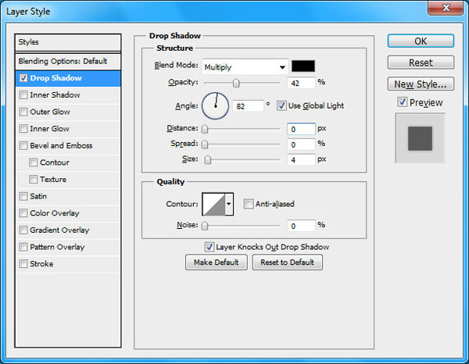Enable the Outer Glow checkbox
Image resolution: width=469 pixels, height=364 pixels.
(x=23, y=112)
